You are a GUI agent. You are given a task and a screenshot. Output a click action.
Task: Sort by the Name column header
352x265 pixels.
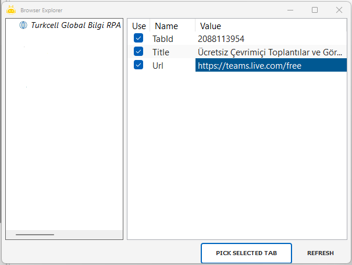tap(166, 26)
